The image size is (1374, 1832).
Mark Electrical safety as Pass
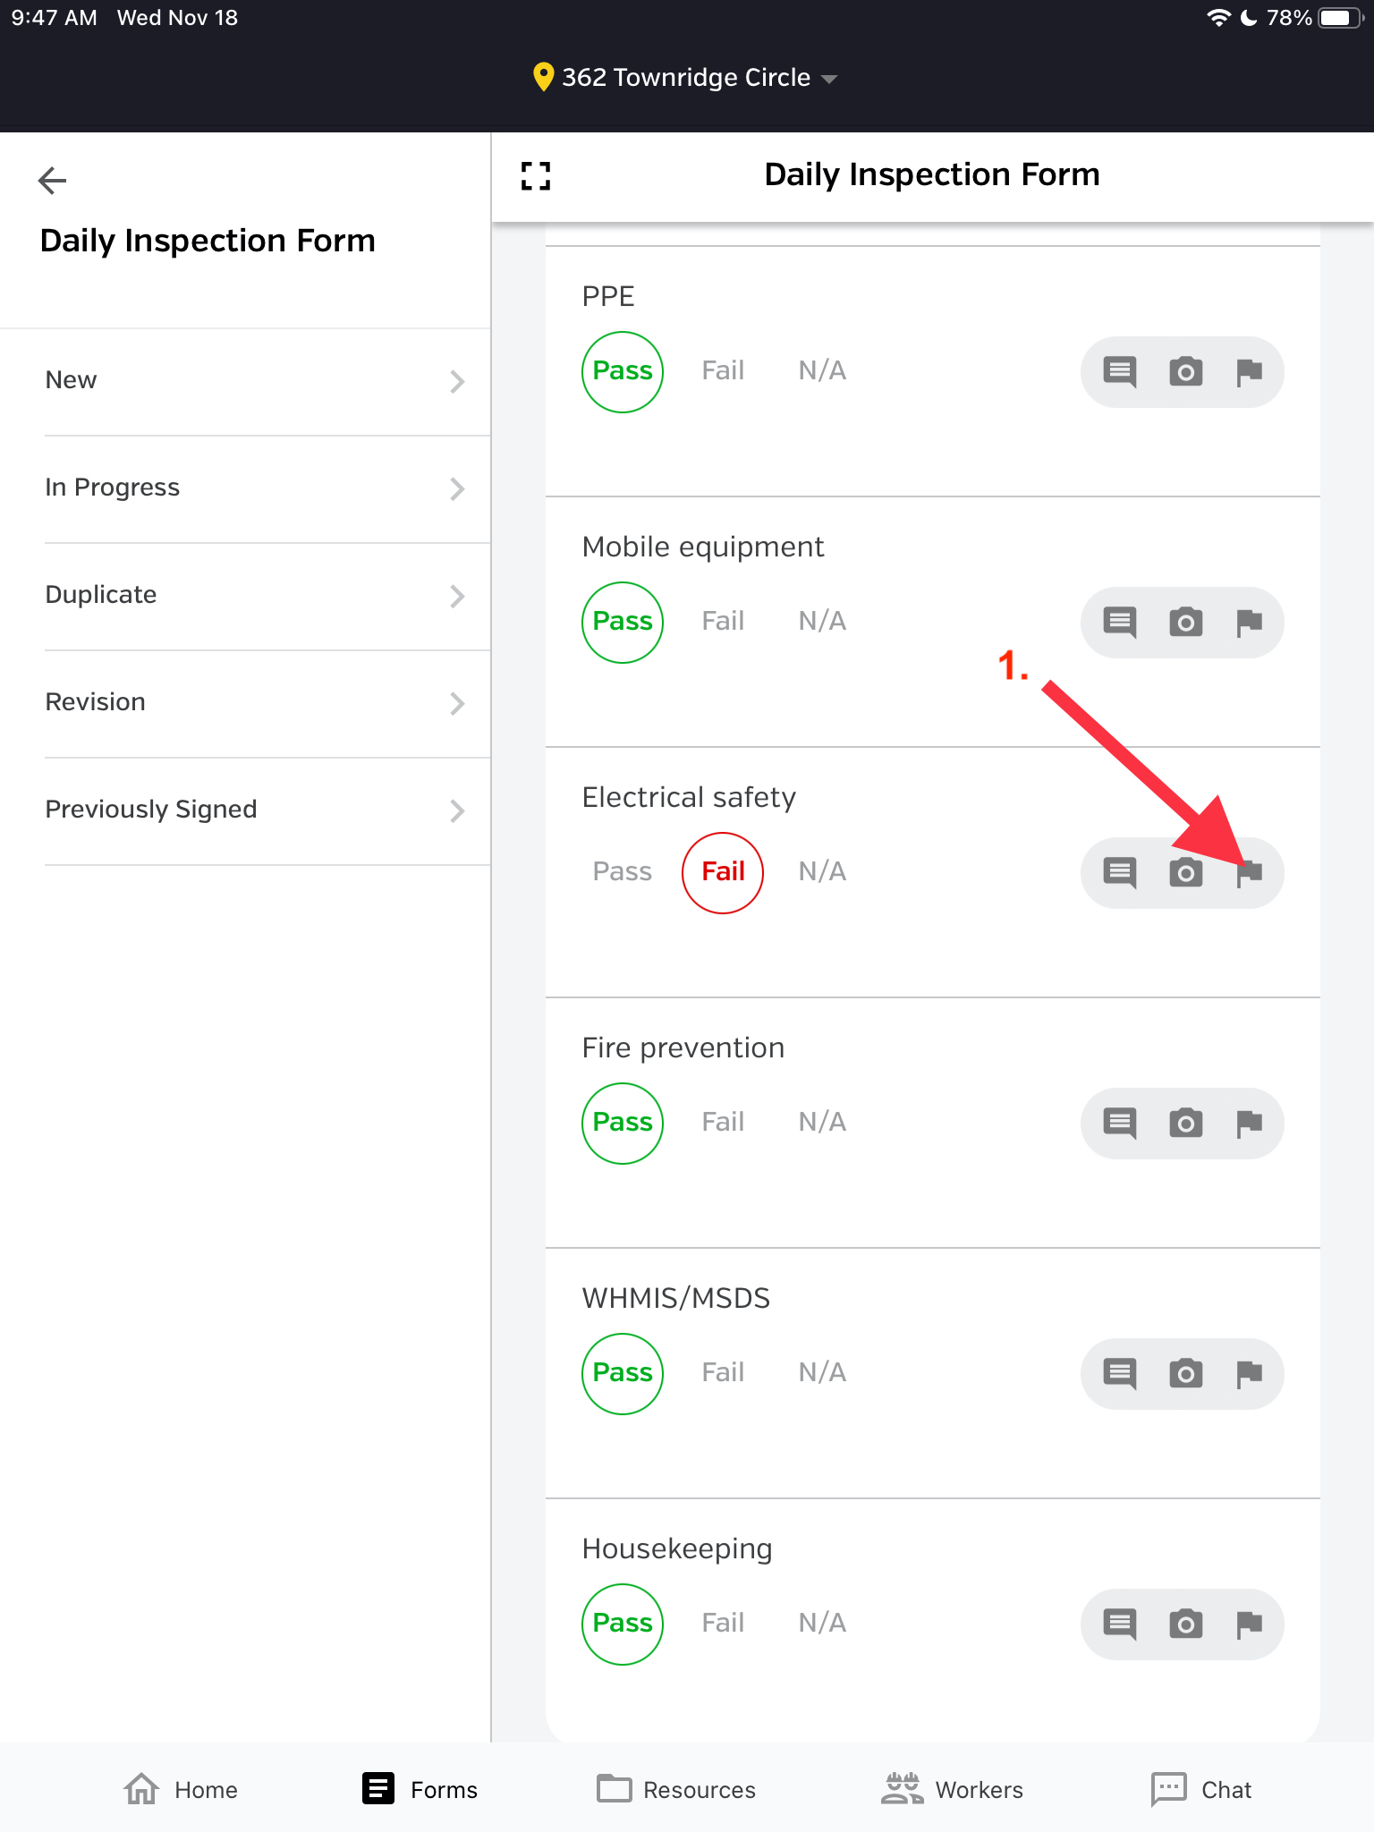[x=622, y=872]
